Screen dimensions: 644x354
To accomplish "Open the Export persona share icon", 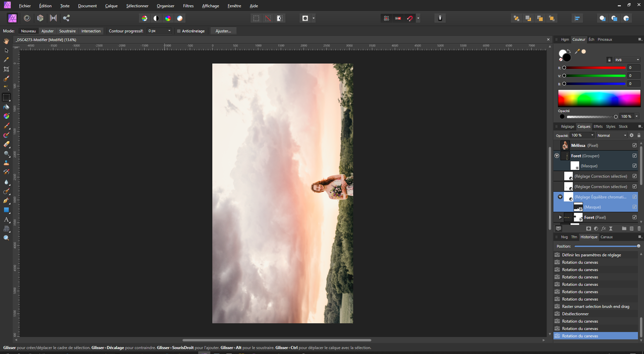I will 66,18.
